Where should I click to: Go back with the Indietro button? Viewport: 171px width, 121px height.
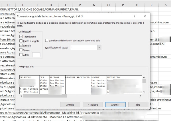point(93,105)
